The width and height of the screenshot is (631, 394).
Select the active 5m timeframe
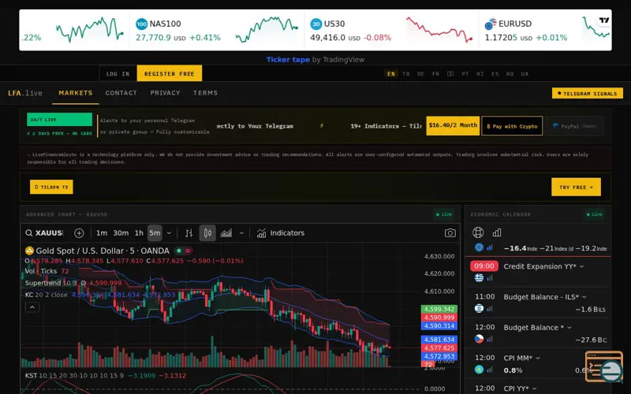[x=155, y=232]
